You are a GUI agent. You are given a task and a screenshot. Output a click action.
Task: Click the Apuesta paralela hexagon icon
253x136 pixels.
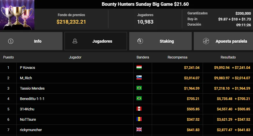[206, 41]
